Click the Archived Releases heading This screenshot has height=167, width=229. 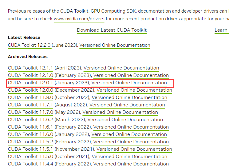[x=28, y=57]
